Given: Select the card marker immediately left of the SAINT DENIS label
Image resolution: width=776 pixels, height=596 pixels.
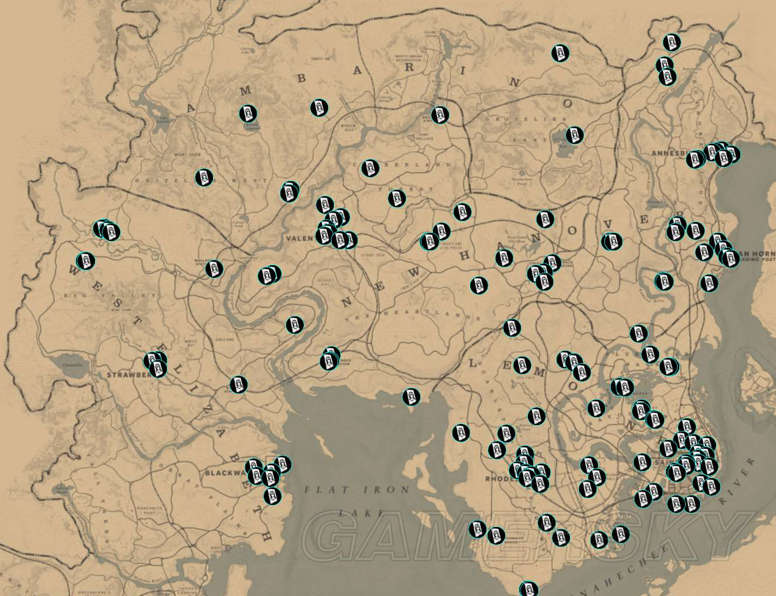Looking at the screenshot, I should [642, 462].
